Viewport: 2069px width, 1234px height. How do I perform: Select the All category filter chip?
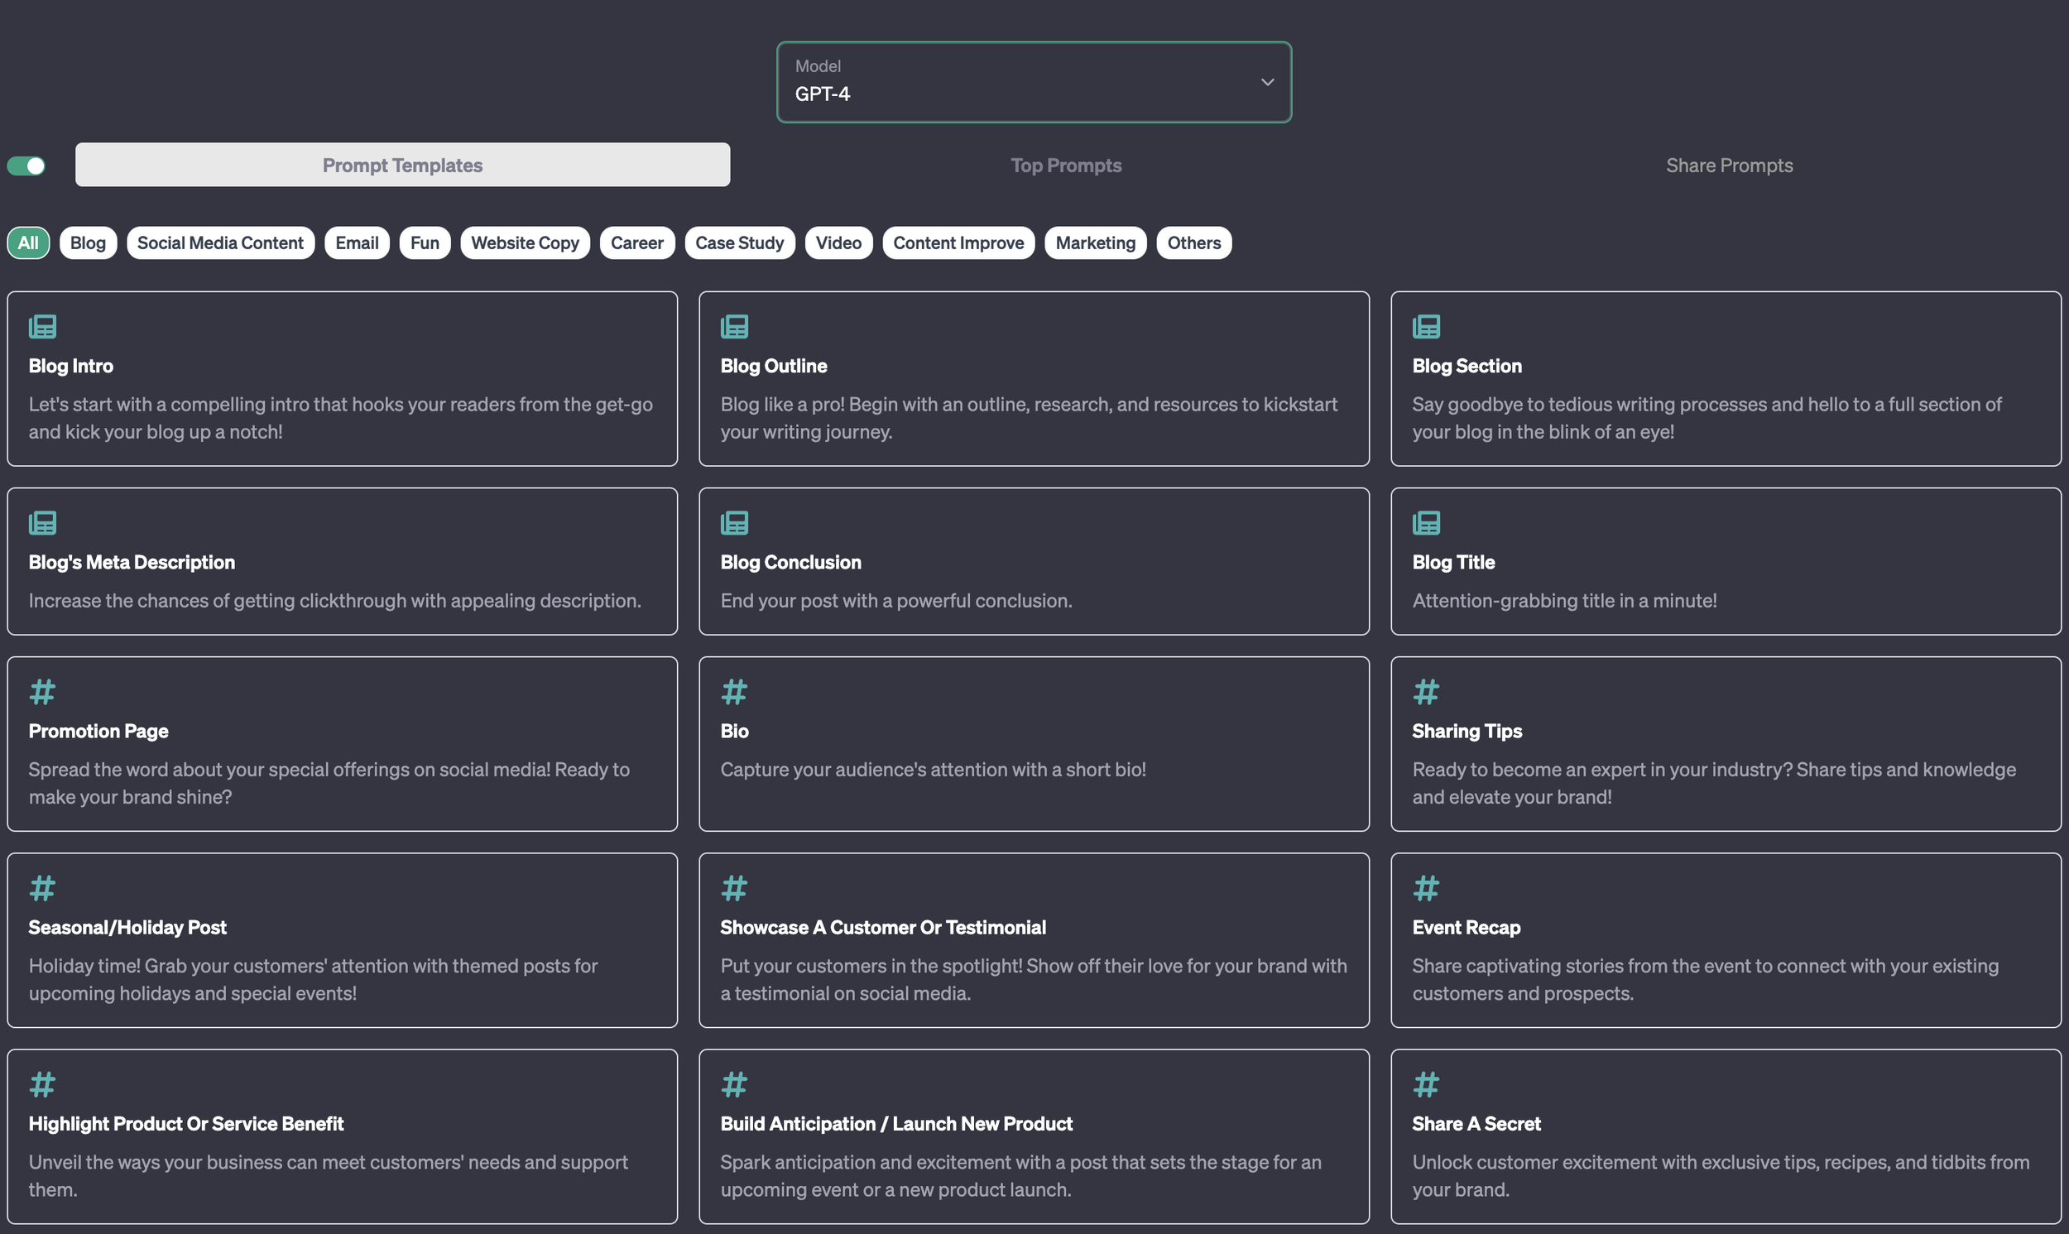click(x=28, y=242)
